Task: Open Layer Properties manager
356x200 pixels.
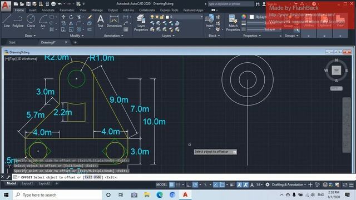Action: tap(141, 23)
